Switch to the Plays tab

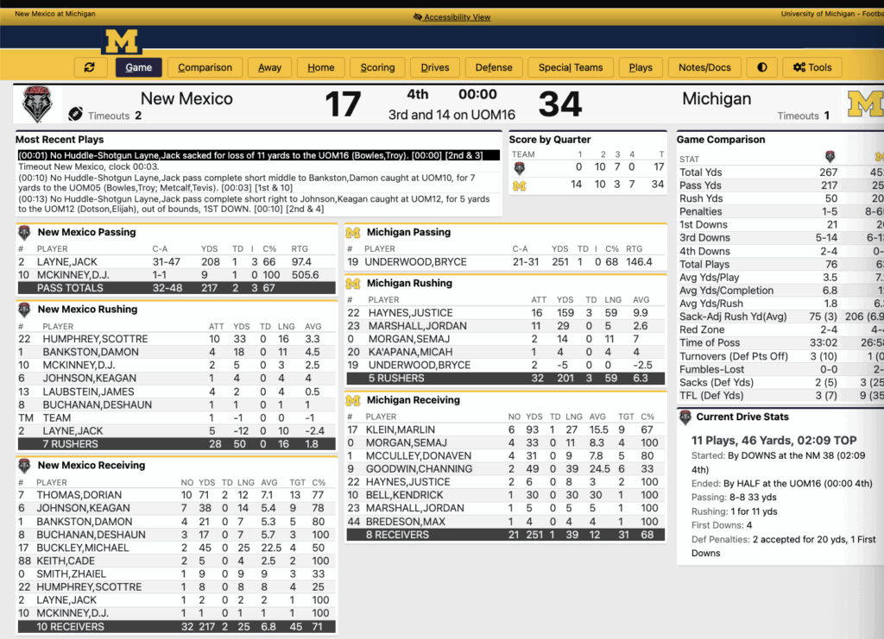click(641, 67)
